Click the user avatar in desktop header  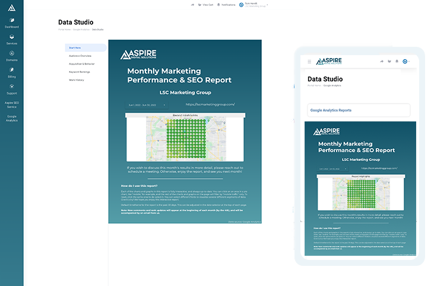pyautogui.click(x=242, y=5)
